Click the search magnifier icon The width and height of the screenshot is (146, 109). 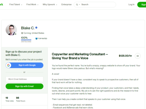point(77,5)
